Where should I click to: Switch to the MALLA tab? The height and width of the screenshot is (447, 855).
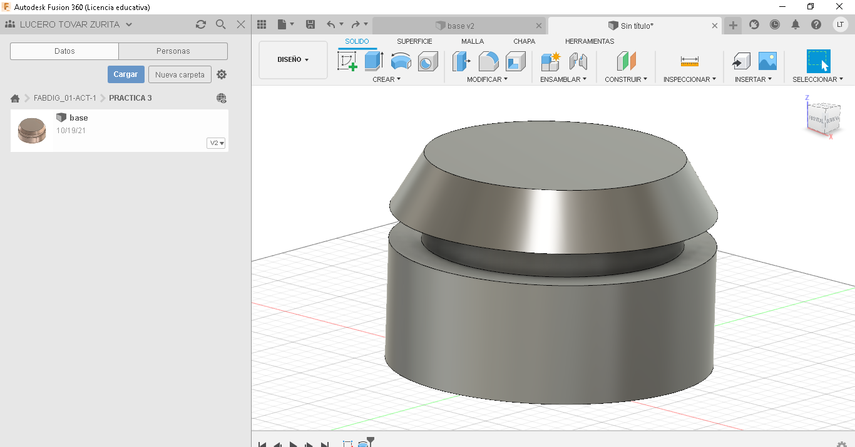(473, 41)
